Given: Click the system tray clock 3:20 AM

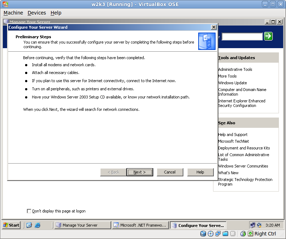Looking at the screenshot, I should [273, 225].
